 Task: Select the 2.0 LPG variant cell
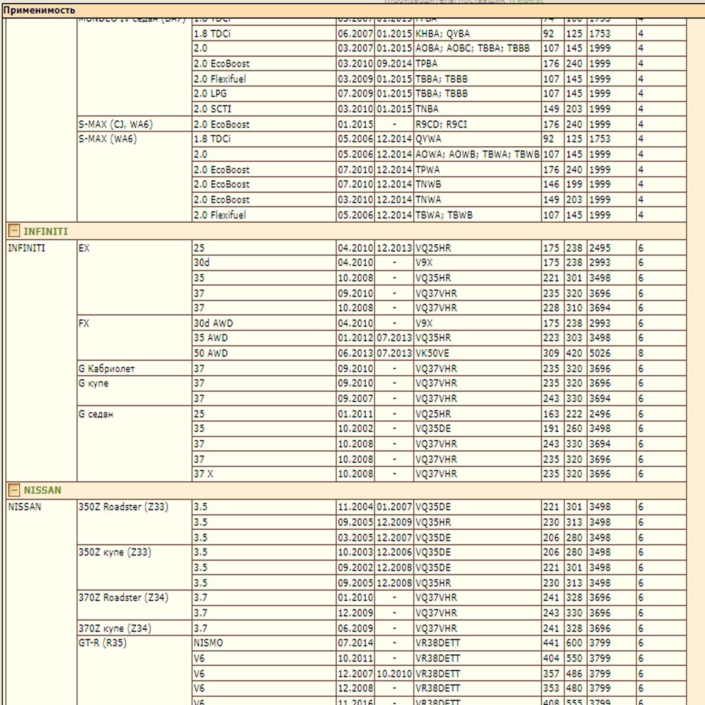coord(264,93)
